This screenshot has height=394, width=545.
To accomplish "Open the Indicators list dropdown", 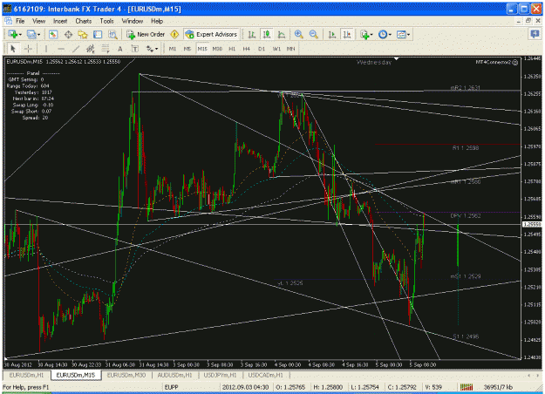I will click(x=366, y=34).
